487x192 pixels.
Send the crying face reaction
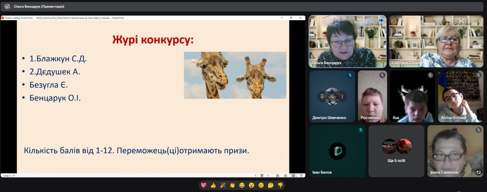(x=261, y=186)
